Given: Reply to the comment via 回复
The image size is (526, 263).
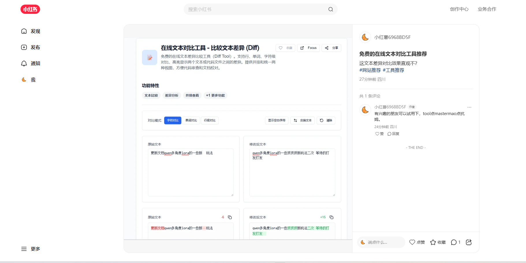Looking at the screenshot, I should 393,134.
